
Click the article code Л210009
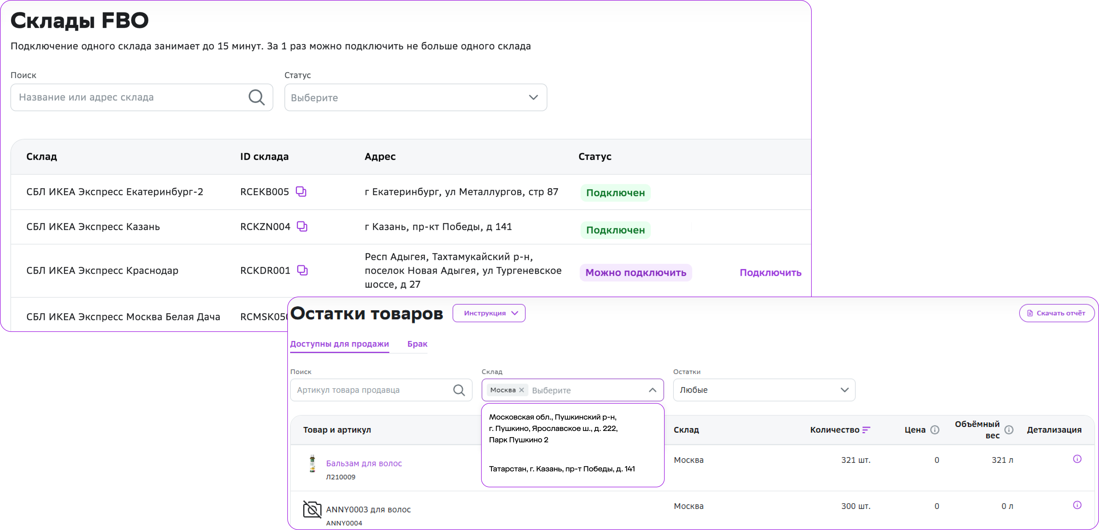(x=341, y=477)
